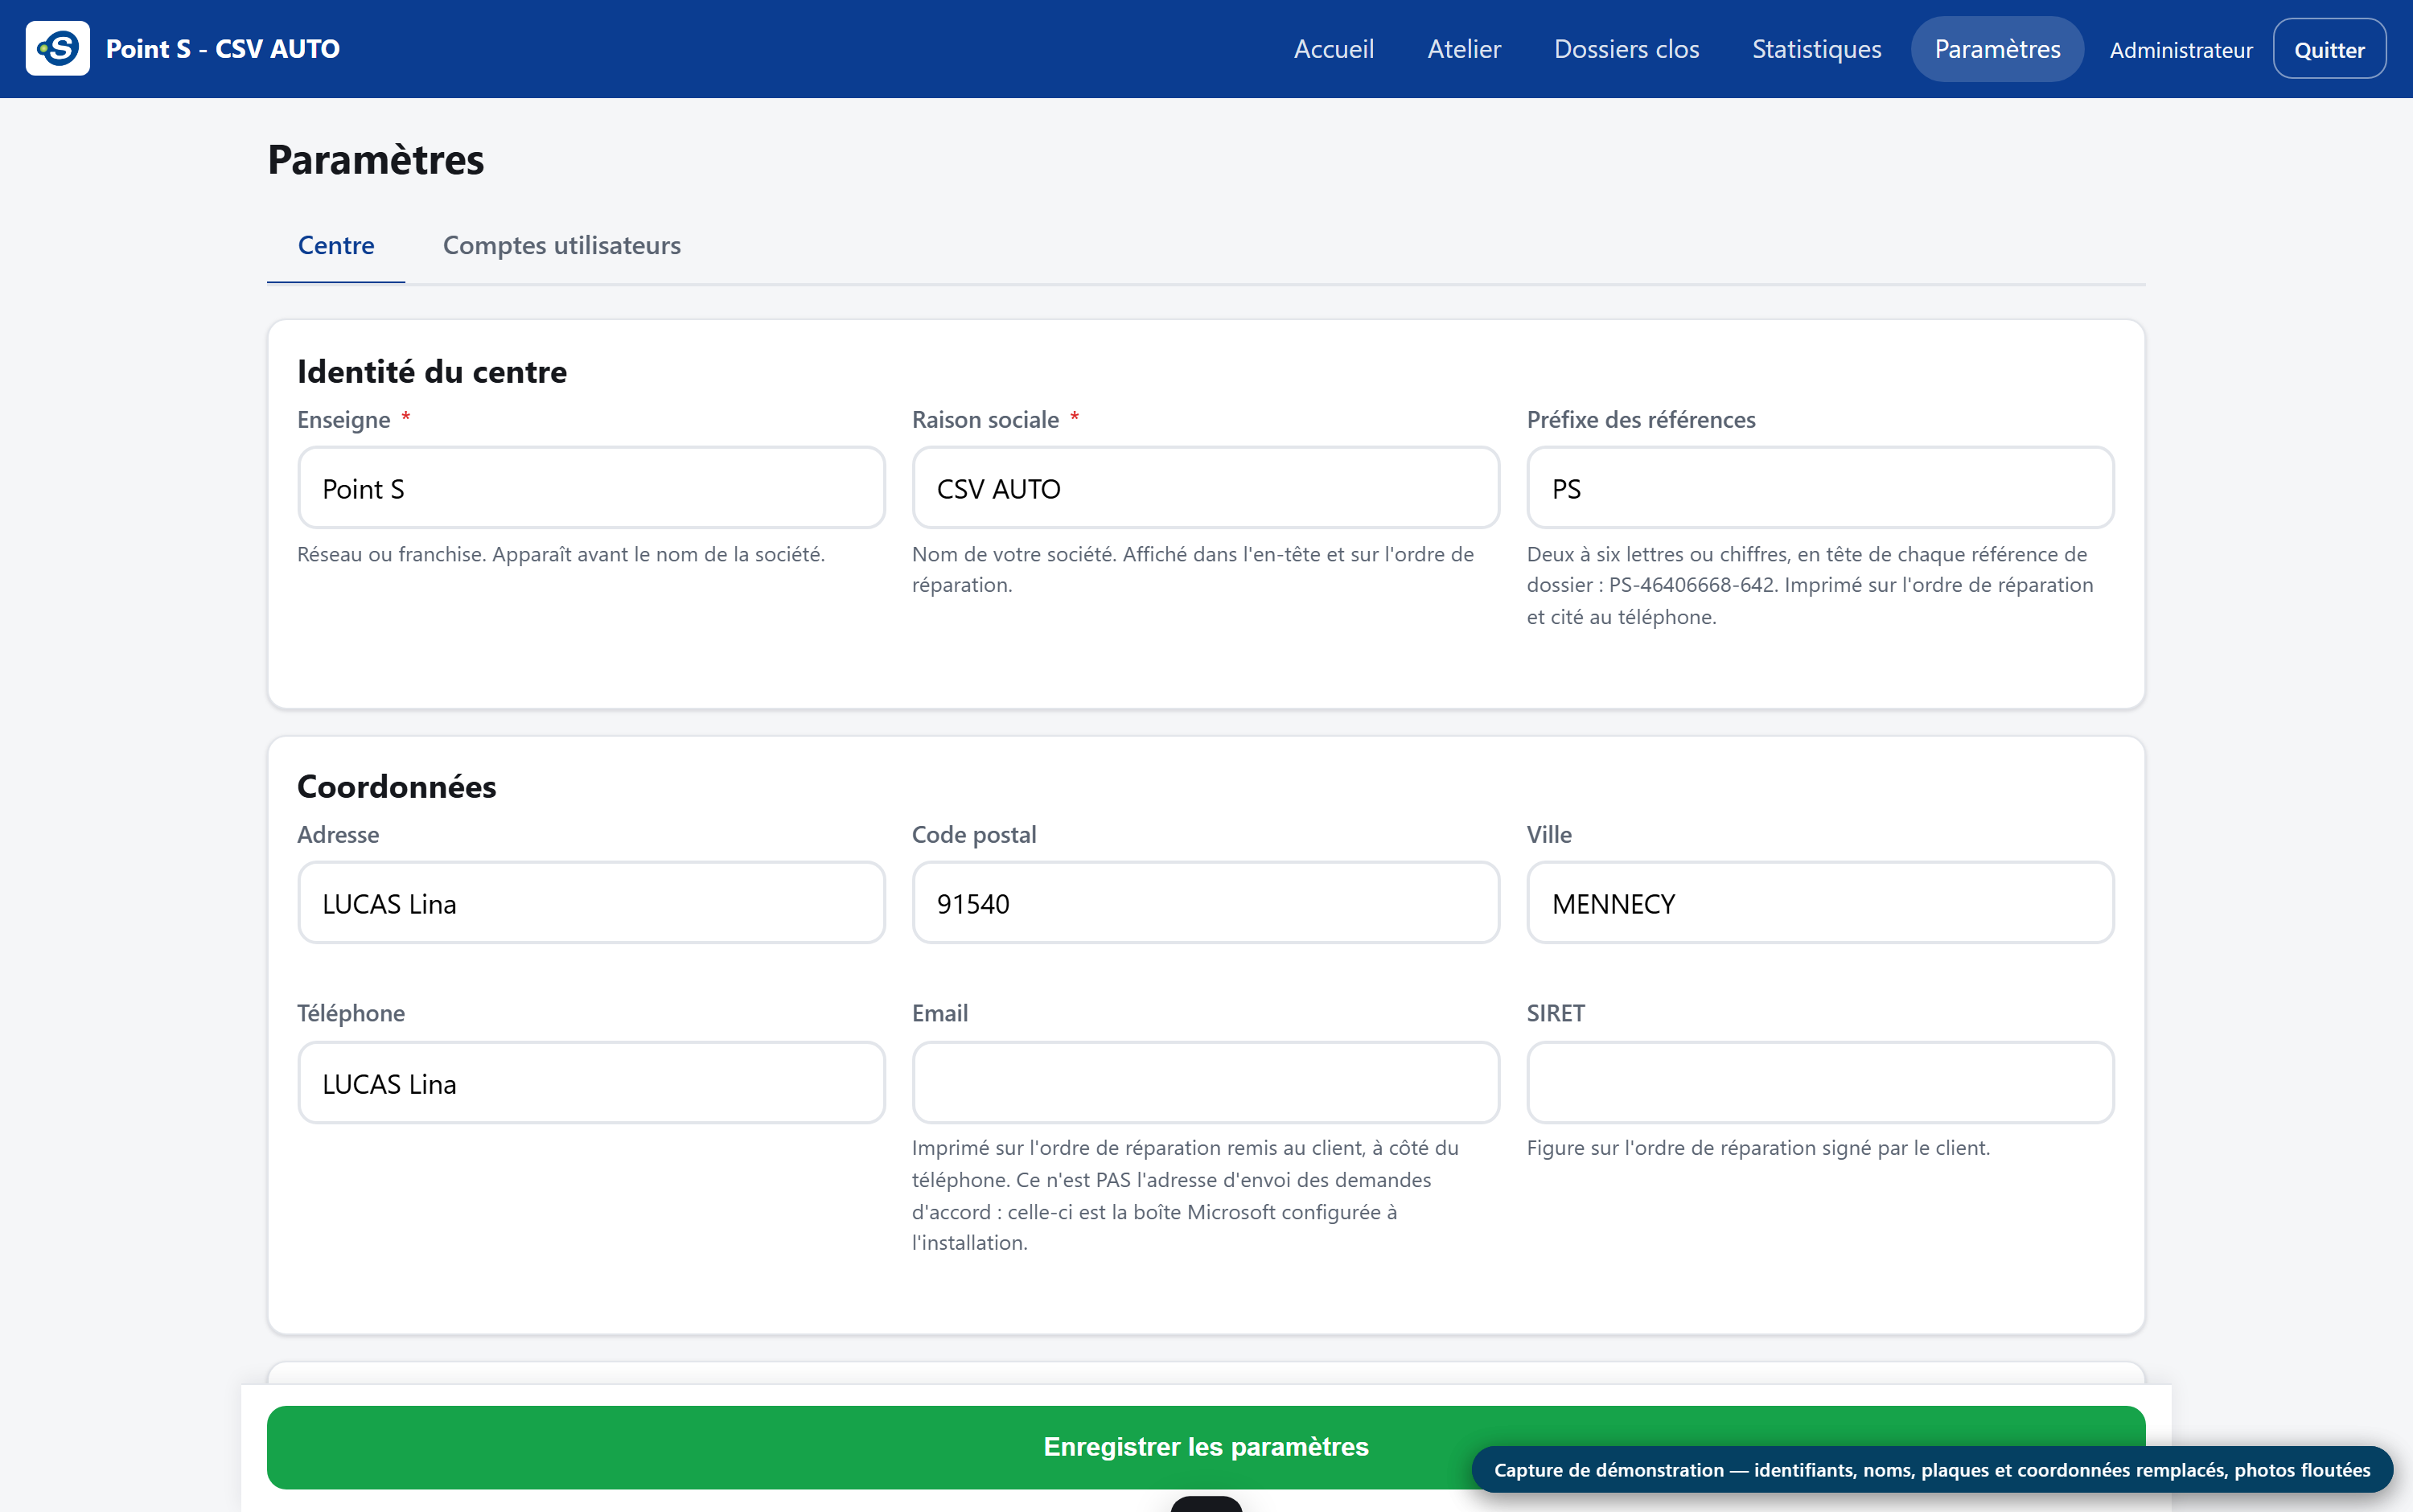The height and width of the screenshot is (1512, 2413).
Task: Click the Code postal label
Action: pyautogui.click(x=974, y=835)
